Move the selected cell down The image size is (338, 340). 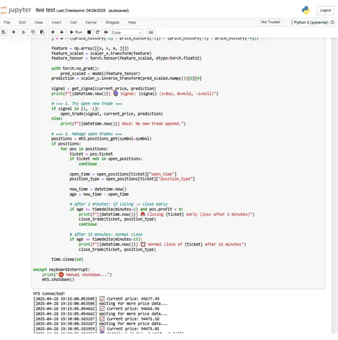coord(62,32)
